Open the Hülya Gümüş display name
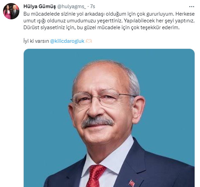Viewport: 200px width, 187px height. click(x=40, y=6)
